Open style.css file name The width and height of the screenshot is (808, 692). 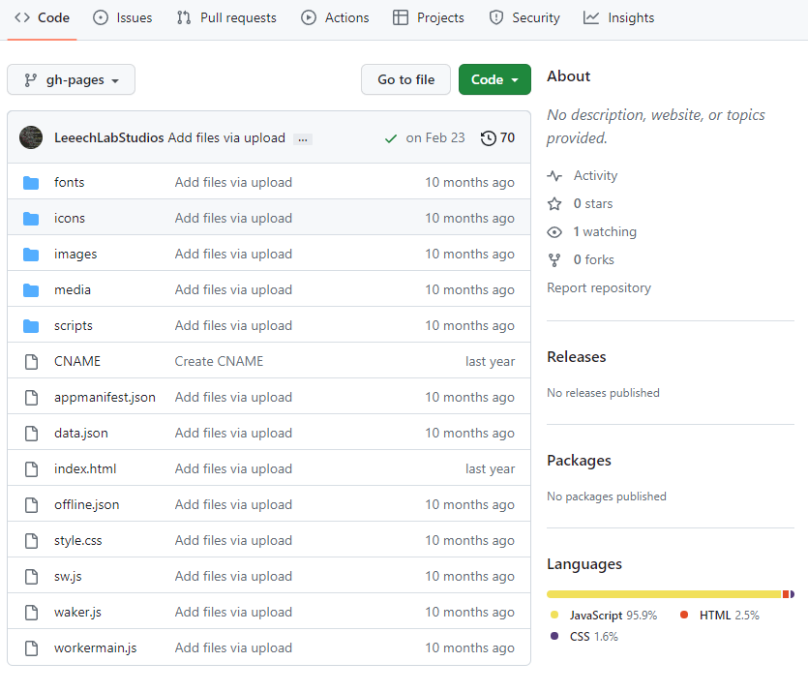77,540
